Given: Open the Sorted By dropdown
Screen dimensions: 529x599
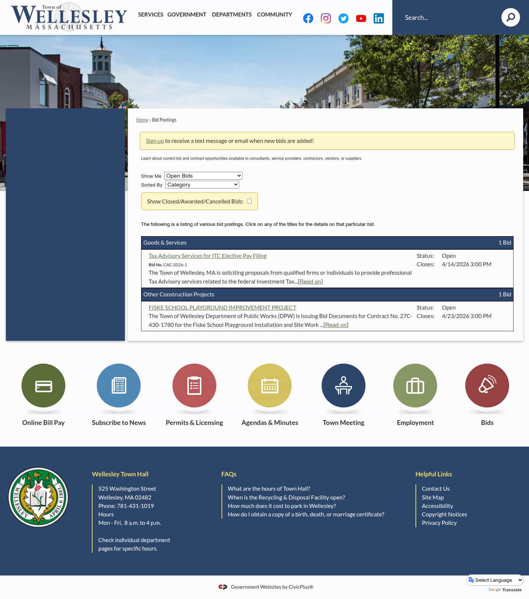Looking at the screenshot, I should tap(202, 185).
